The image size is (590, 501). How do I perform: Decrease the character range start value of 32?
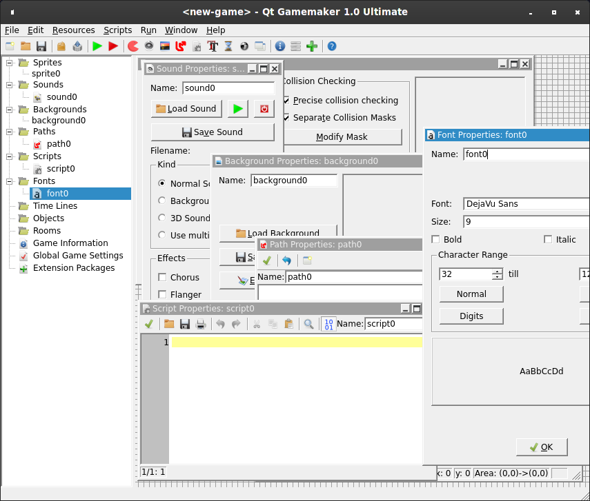tap(497, 277)
